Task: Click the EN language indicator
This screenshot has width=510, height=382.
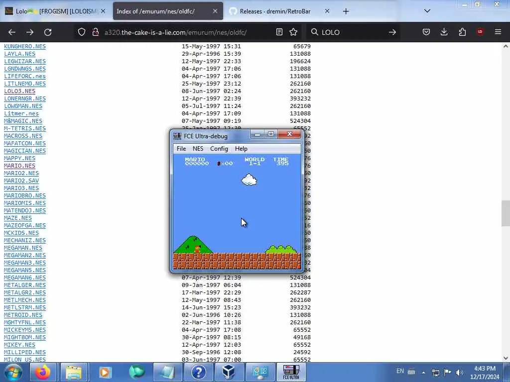Action: 400,371
